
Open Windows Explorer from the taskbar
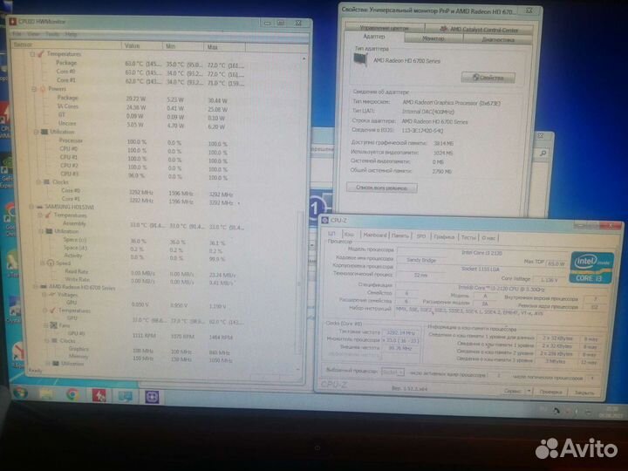coord(46,394)
